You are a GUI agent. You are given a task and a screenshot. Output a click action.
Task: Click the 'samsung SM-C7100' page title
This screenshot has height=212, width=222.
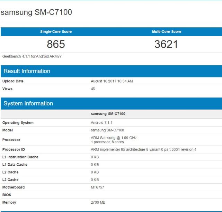[x=36, y=12]
